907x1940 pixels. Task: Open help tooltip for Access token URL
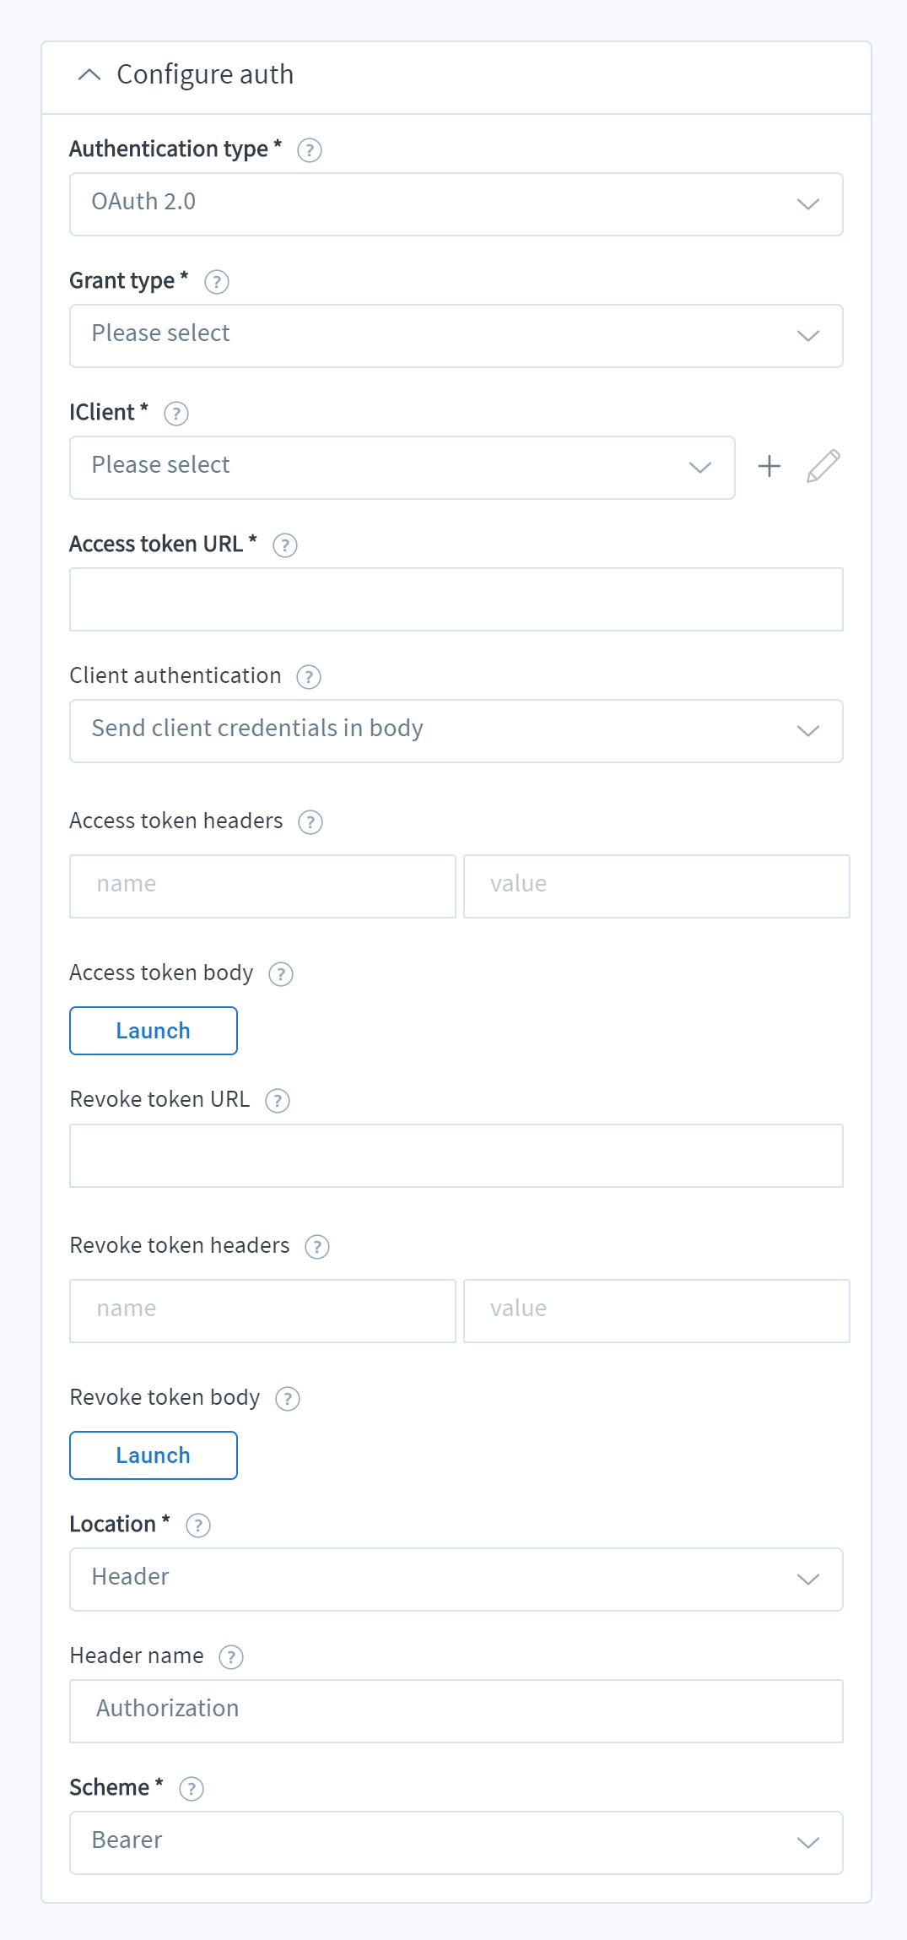285,545
